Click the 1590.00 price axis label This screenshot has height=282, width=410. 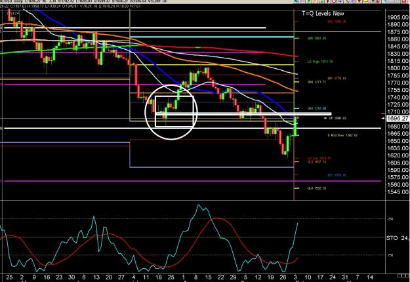pyautogui.click(x=398, y=170)
